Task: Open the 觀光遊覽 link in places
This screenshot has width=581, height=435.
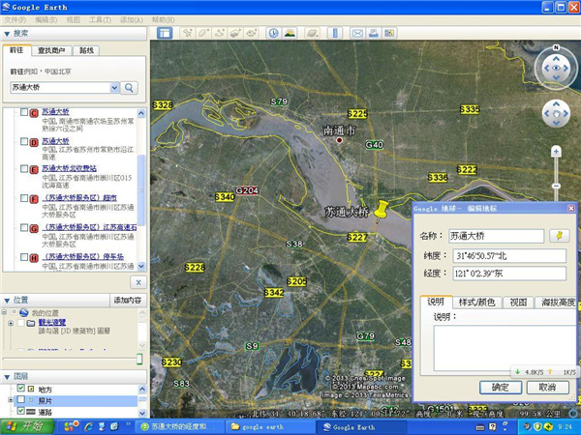Action: [x=52, y=322]
